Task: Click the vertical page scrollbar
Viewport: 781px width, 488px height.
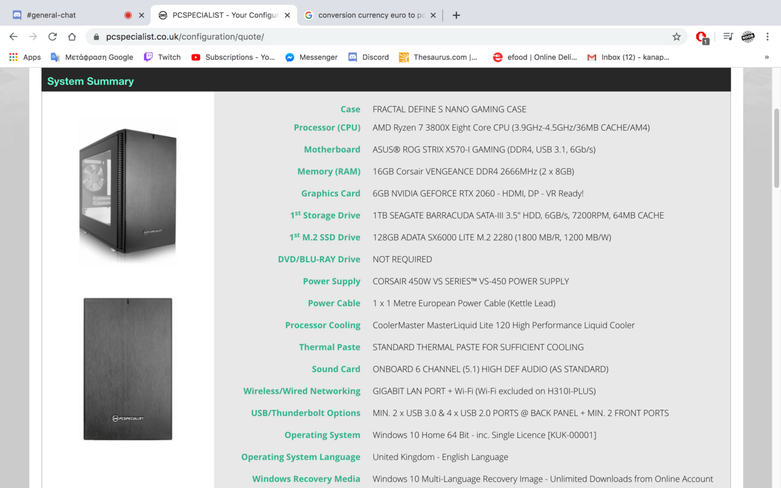Action: coord(777,148)
